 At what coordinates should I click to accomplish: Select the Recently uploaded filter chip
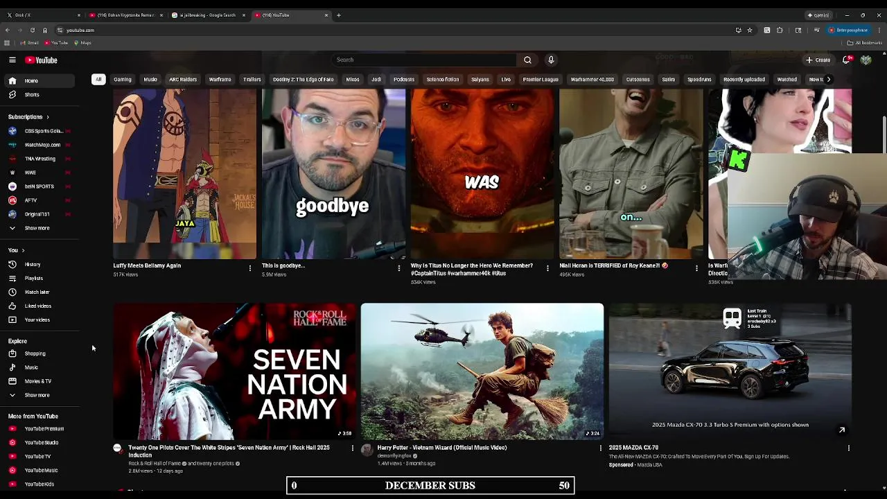(744, 79)
